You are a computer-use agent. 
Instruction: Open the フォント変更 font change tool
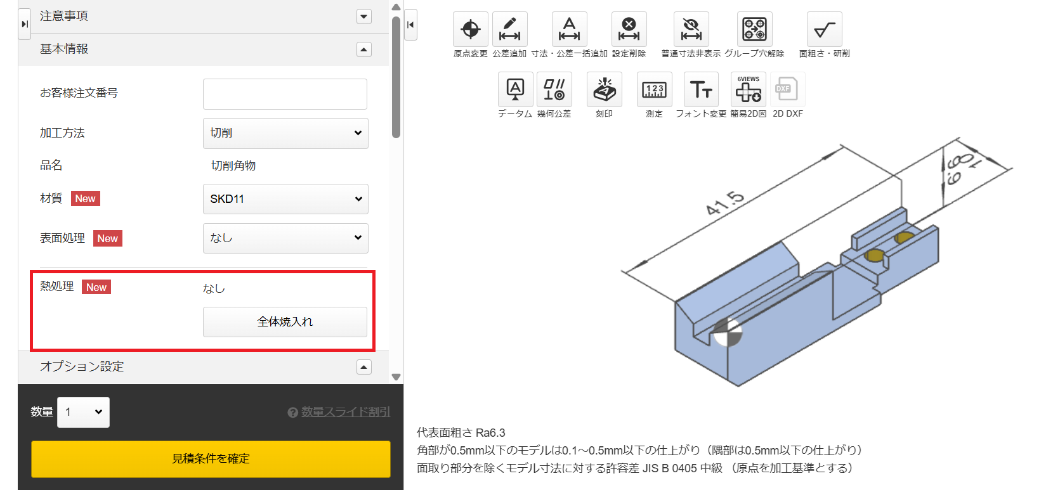(x=701, y=89)
